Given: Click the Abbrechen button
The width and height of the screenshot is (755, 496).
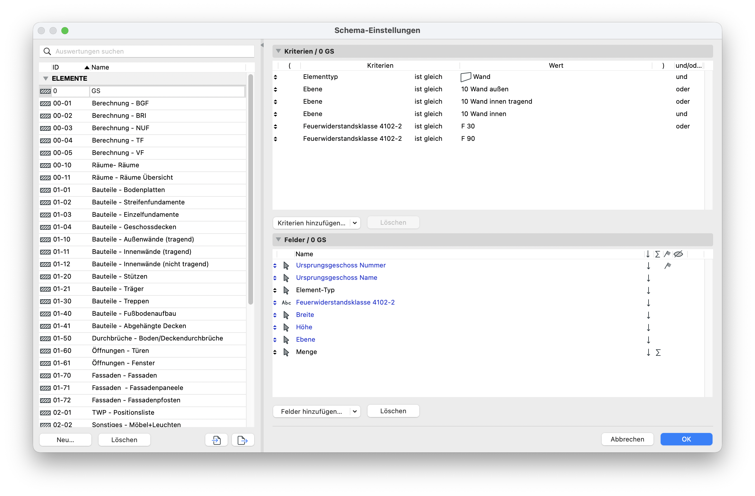Looking at the screenshot, I should tap(627, 439).
